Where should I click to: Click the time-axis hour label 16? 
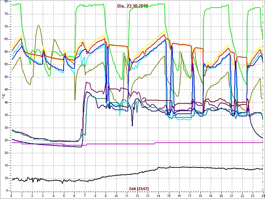point(179,195)
